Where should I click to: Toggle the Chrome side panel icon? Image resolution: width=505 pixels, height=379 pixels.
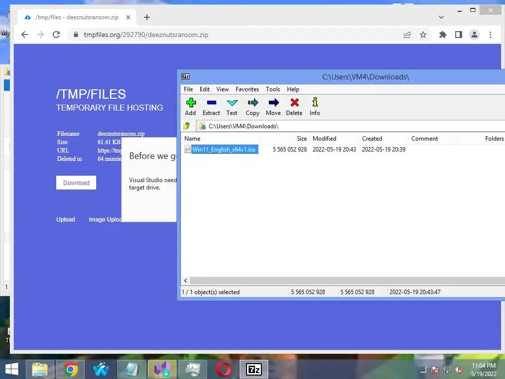(x=459, y=35)
